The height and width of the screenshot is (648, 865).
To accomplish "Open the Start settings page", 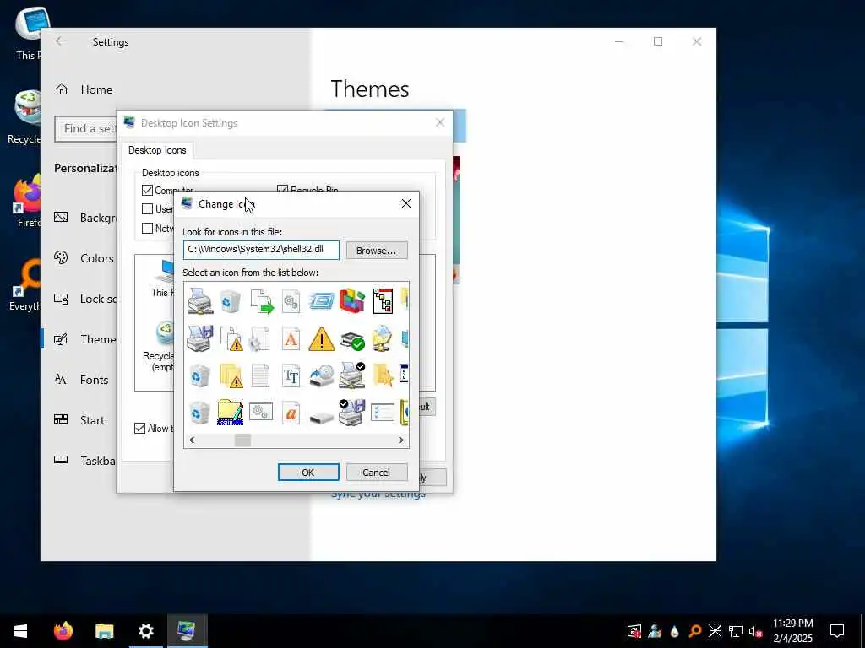I will point(79,420).
